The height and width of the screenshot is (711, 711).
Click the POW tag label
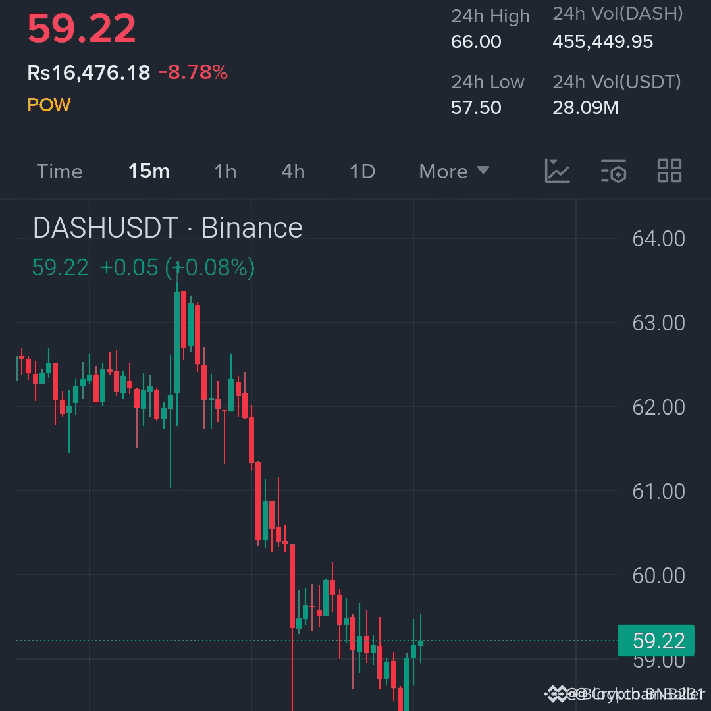[49, 104]
